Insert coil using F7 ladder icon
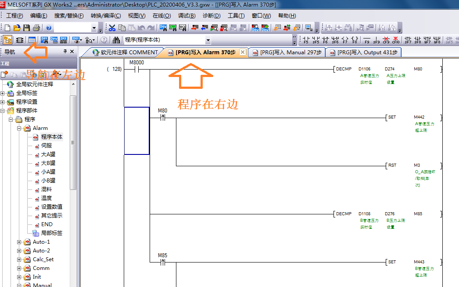459x287 pixels. click(x=345, y=40)
